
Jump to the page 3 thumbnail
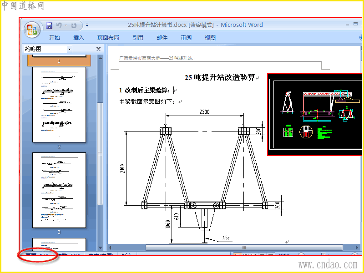pyautogui.click(x=59, y=190)
